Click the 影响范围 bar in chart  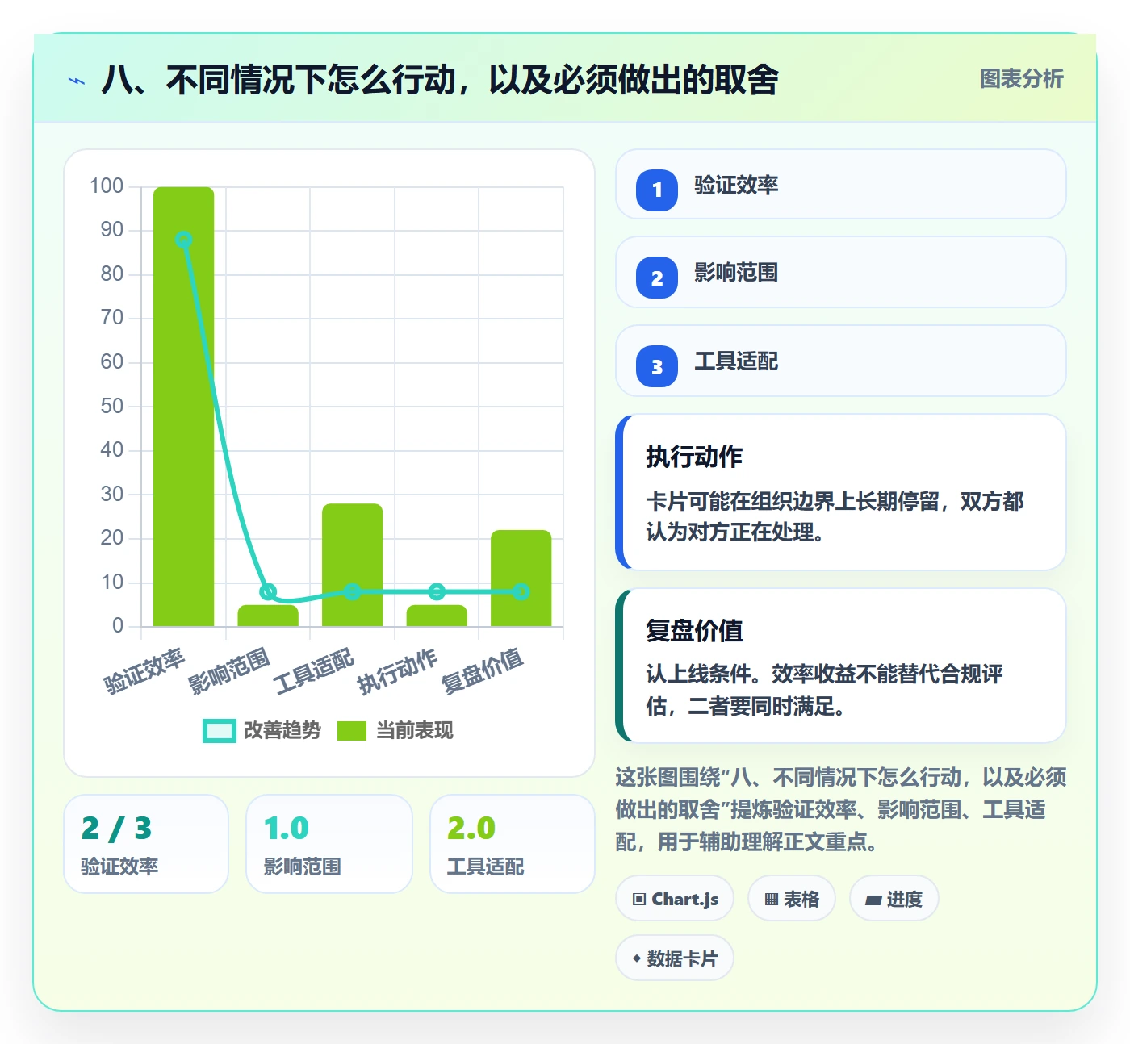(268, 616)
